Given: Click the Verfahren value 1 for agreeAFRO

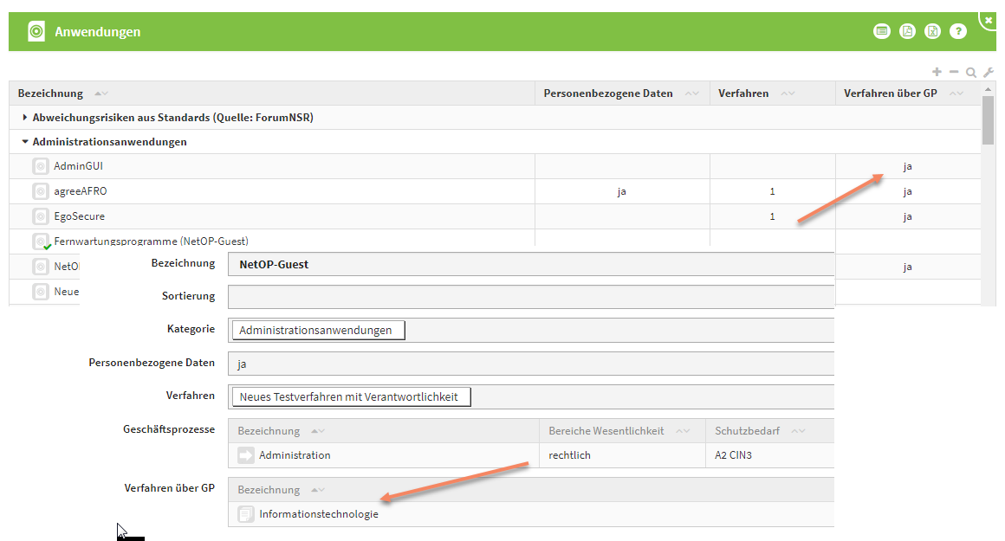Looking at the screenshot, I should click(x=772, y=191).
